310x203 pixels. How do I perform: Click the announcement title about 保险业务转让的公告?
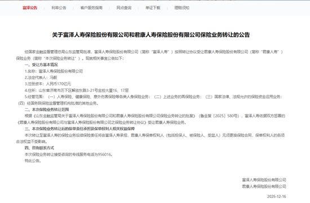(x=151, y=35)
